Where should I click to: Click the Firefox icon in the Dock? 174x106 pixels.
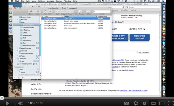pos(164,26)
